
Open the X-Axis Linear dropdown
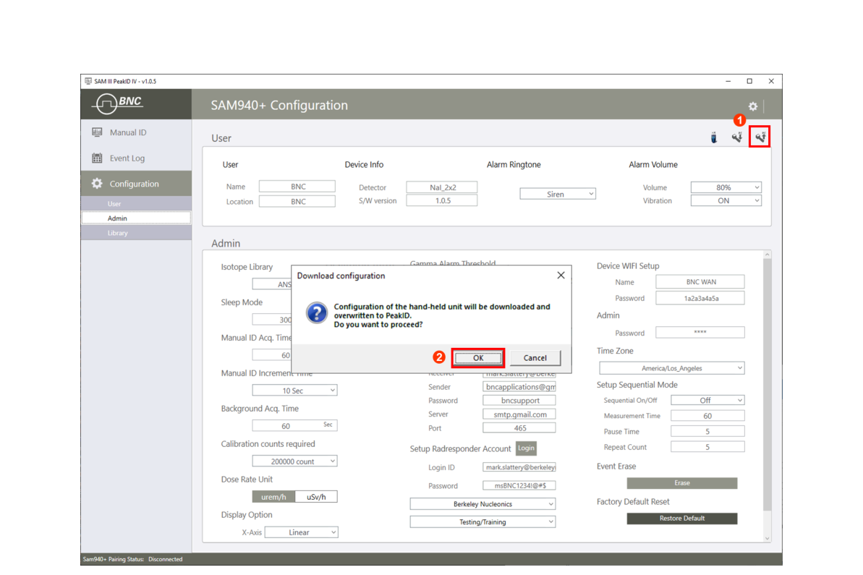pyautogui.click(x=301, y=532)
